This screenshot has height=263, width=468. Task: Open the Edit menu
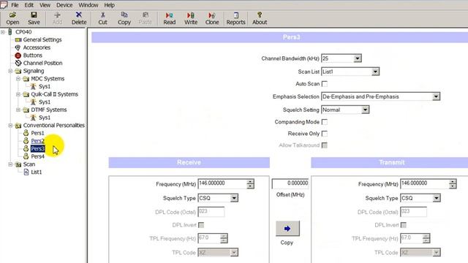[x=29, y=5]
